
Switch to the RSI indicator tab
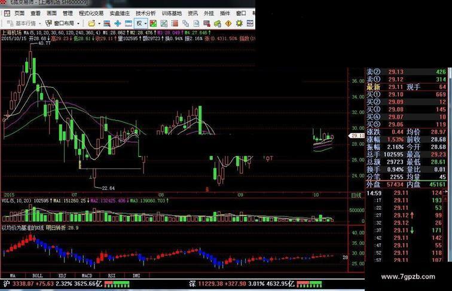tap(112, 275)
